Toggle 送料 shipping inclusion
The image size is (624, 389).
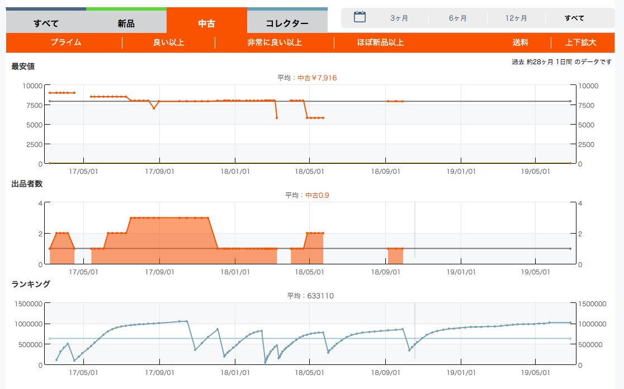[x=520, y=42]
